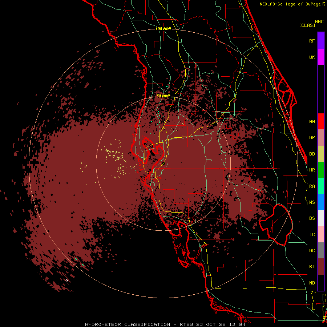Pick the RA mint green legend swatch
The height and width of the screenshot is (327, 327).
[321, 186]
